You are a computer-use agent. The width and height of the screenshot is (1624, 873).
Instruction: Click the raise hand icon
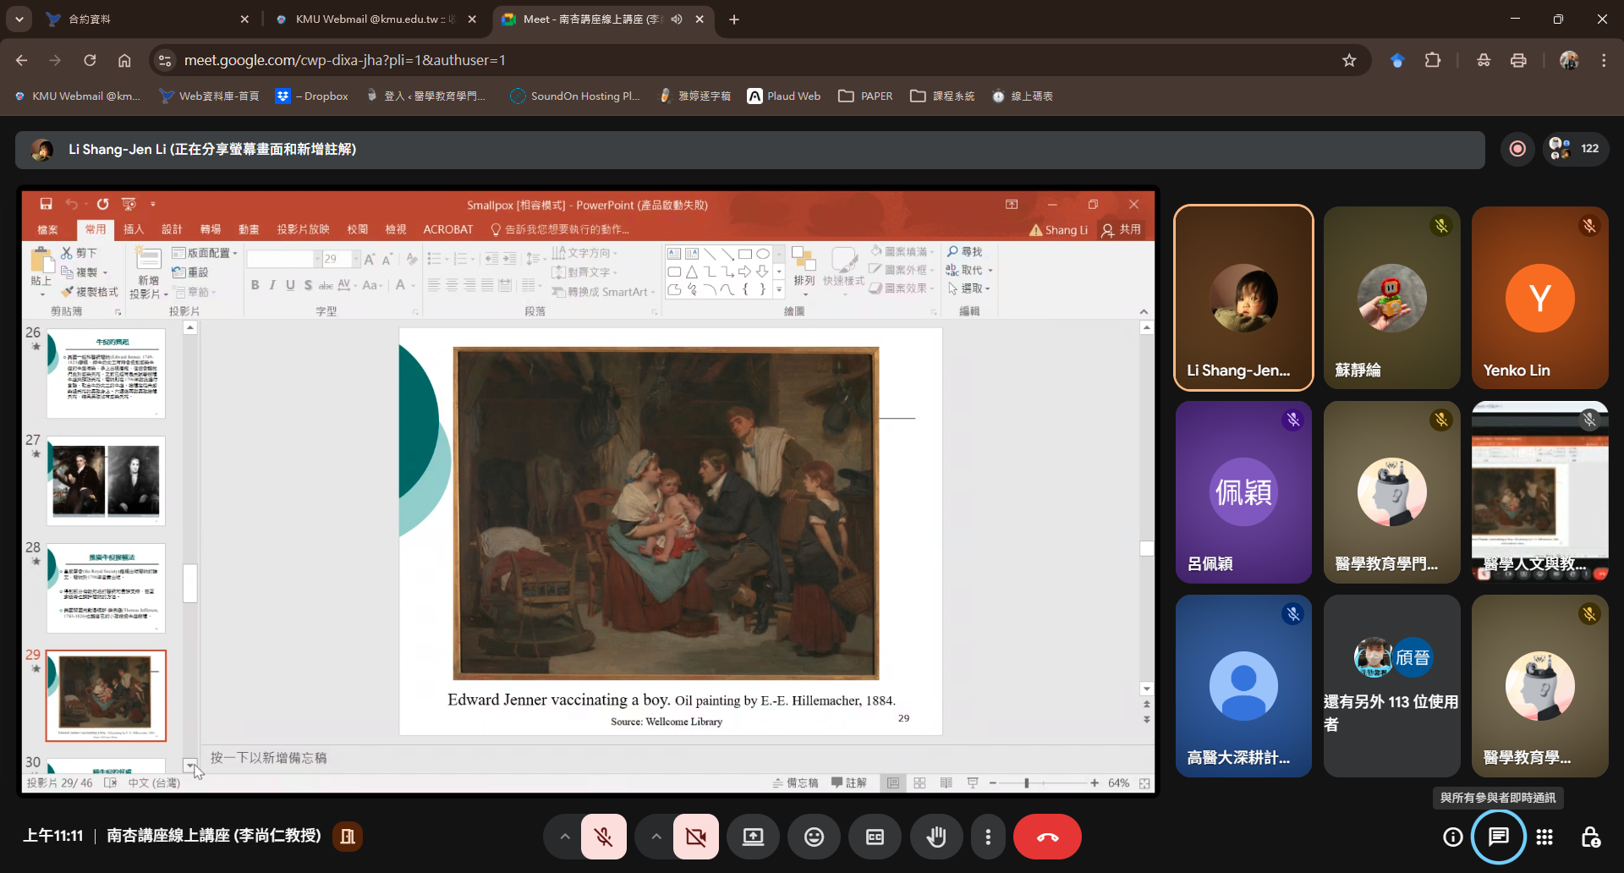click(x=935, y=837)
